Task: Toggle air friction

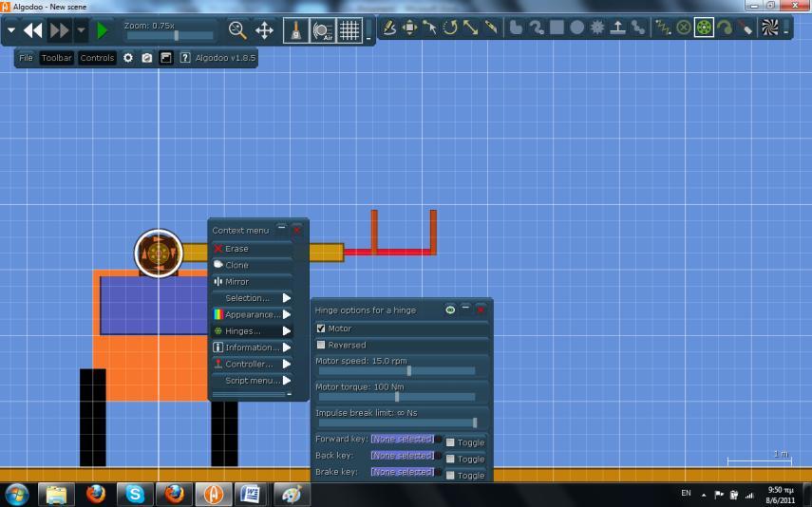Action: coord(323,30)
